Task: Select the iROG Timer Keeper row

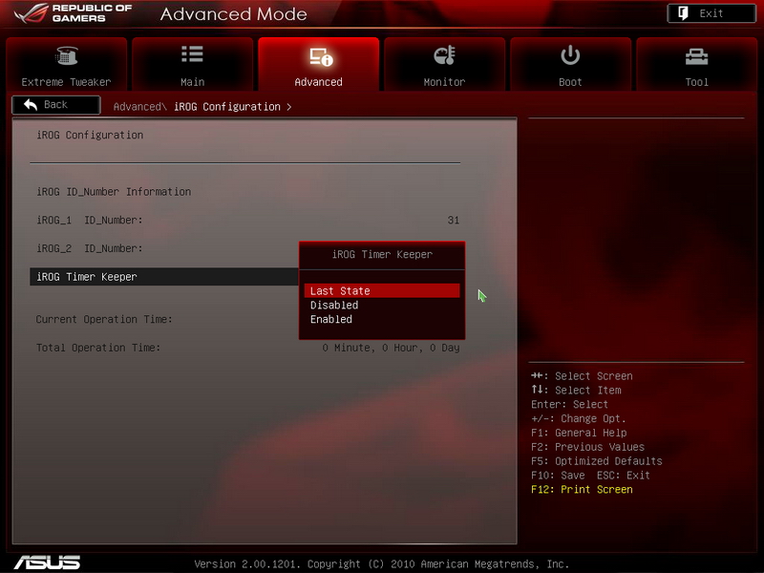Action: tap(163, 277)
